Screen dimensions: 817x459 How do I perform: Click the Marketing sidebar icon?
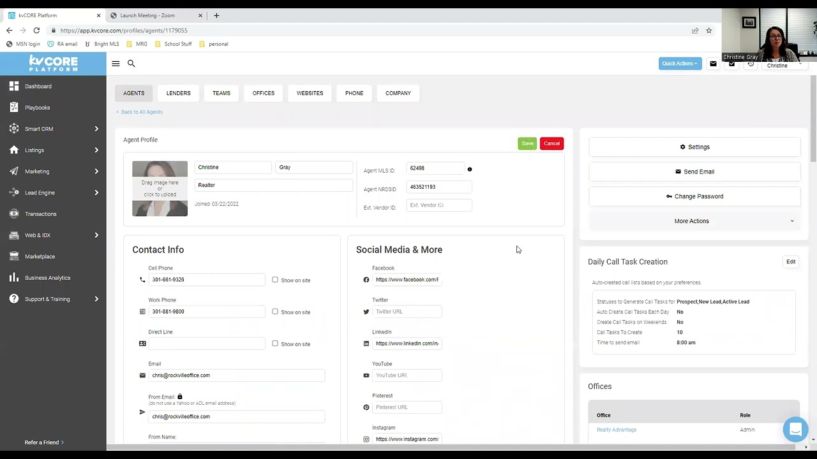click(x=14, y=171)
